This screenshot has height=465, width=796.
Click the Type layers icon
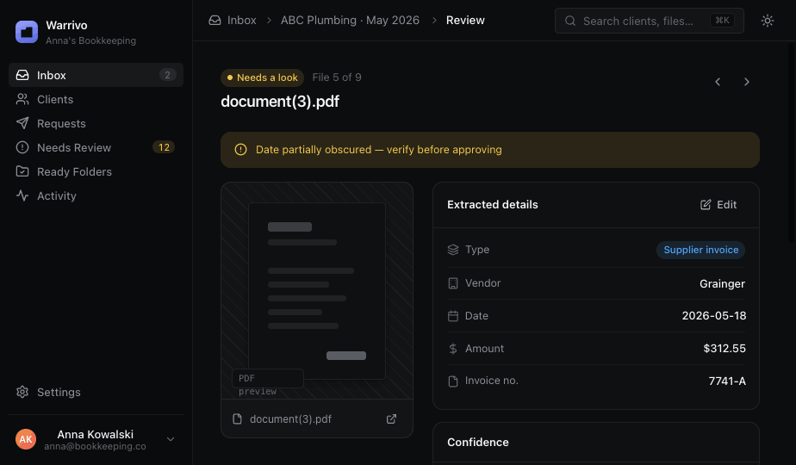tap(453, 250)
